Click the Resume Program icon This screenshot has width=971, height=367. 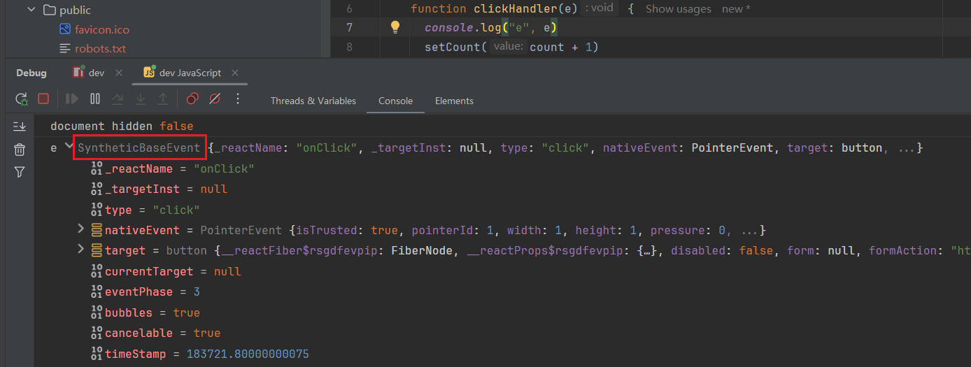pyautogui.click(x=72, y=99)
